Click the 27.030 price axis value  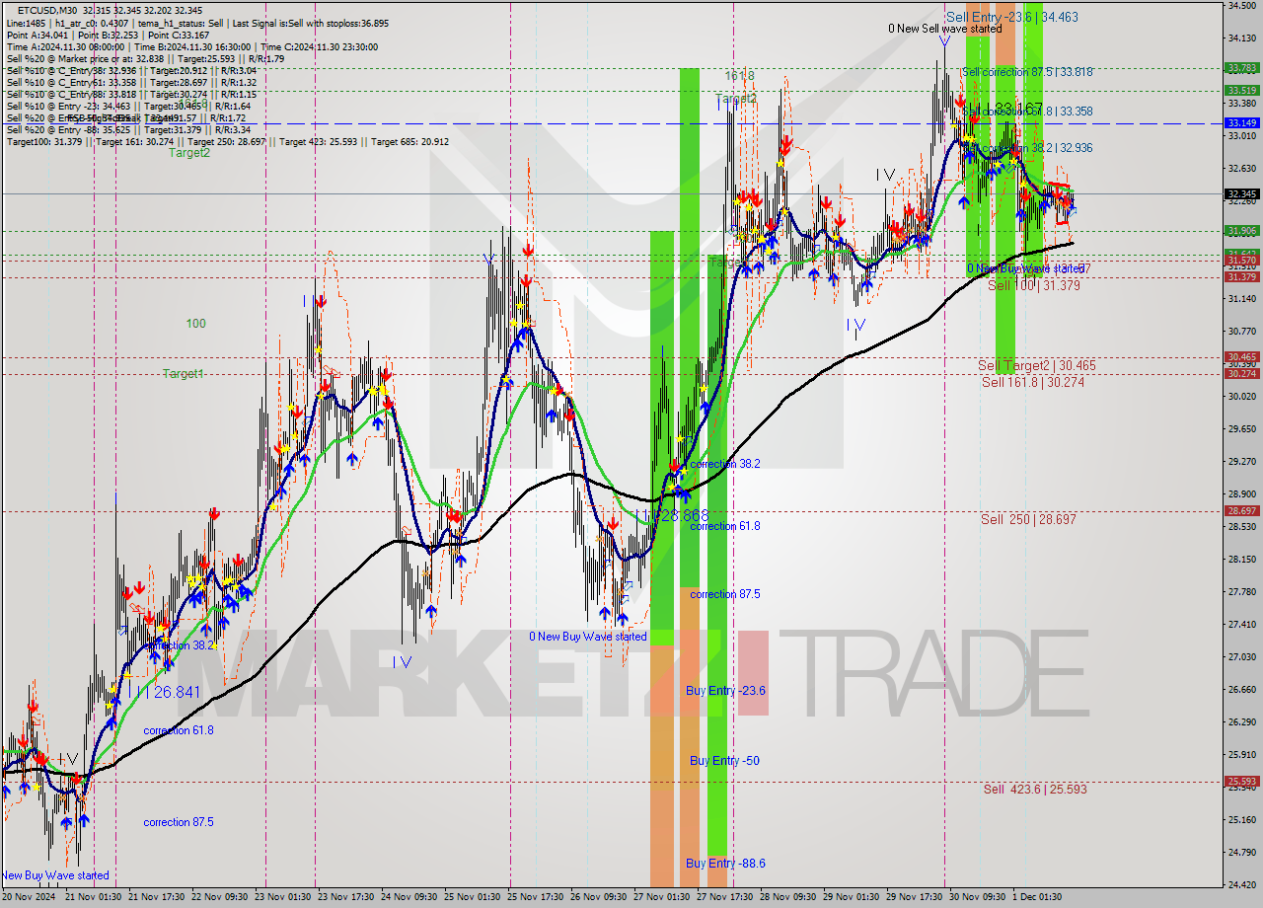[x=1240, y=657]
